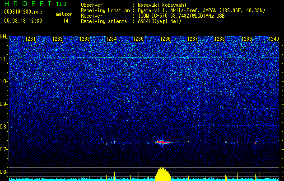Select the A504HB(yagi 4el) antenna text

tap(159, 22)
